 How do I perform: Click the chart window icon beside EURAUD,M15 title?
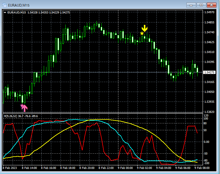pos(4,5)
